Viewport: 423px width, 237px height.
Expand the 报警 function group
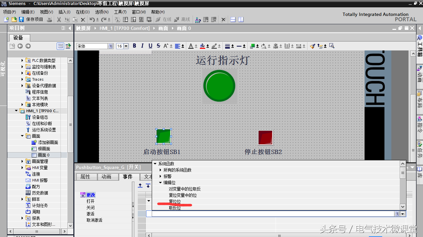pyautogui.click(x=161, y=176)
